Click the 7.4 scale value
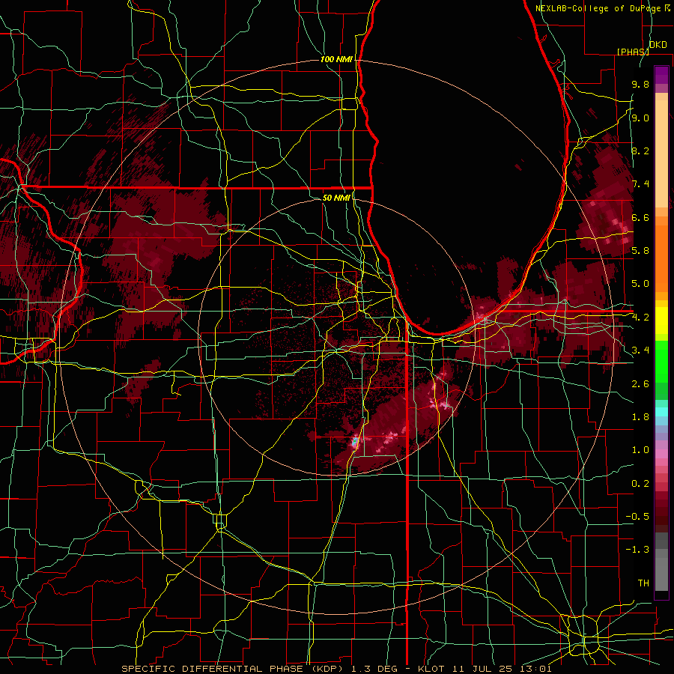674x674 pixels. pyautogui.click(x=640, y=184)
